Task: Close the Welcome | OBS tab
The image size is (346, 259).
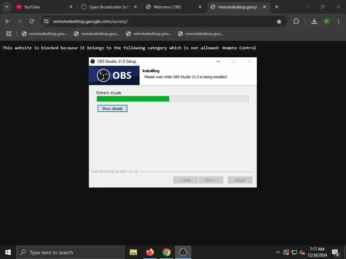Action: coord(200,7)
